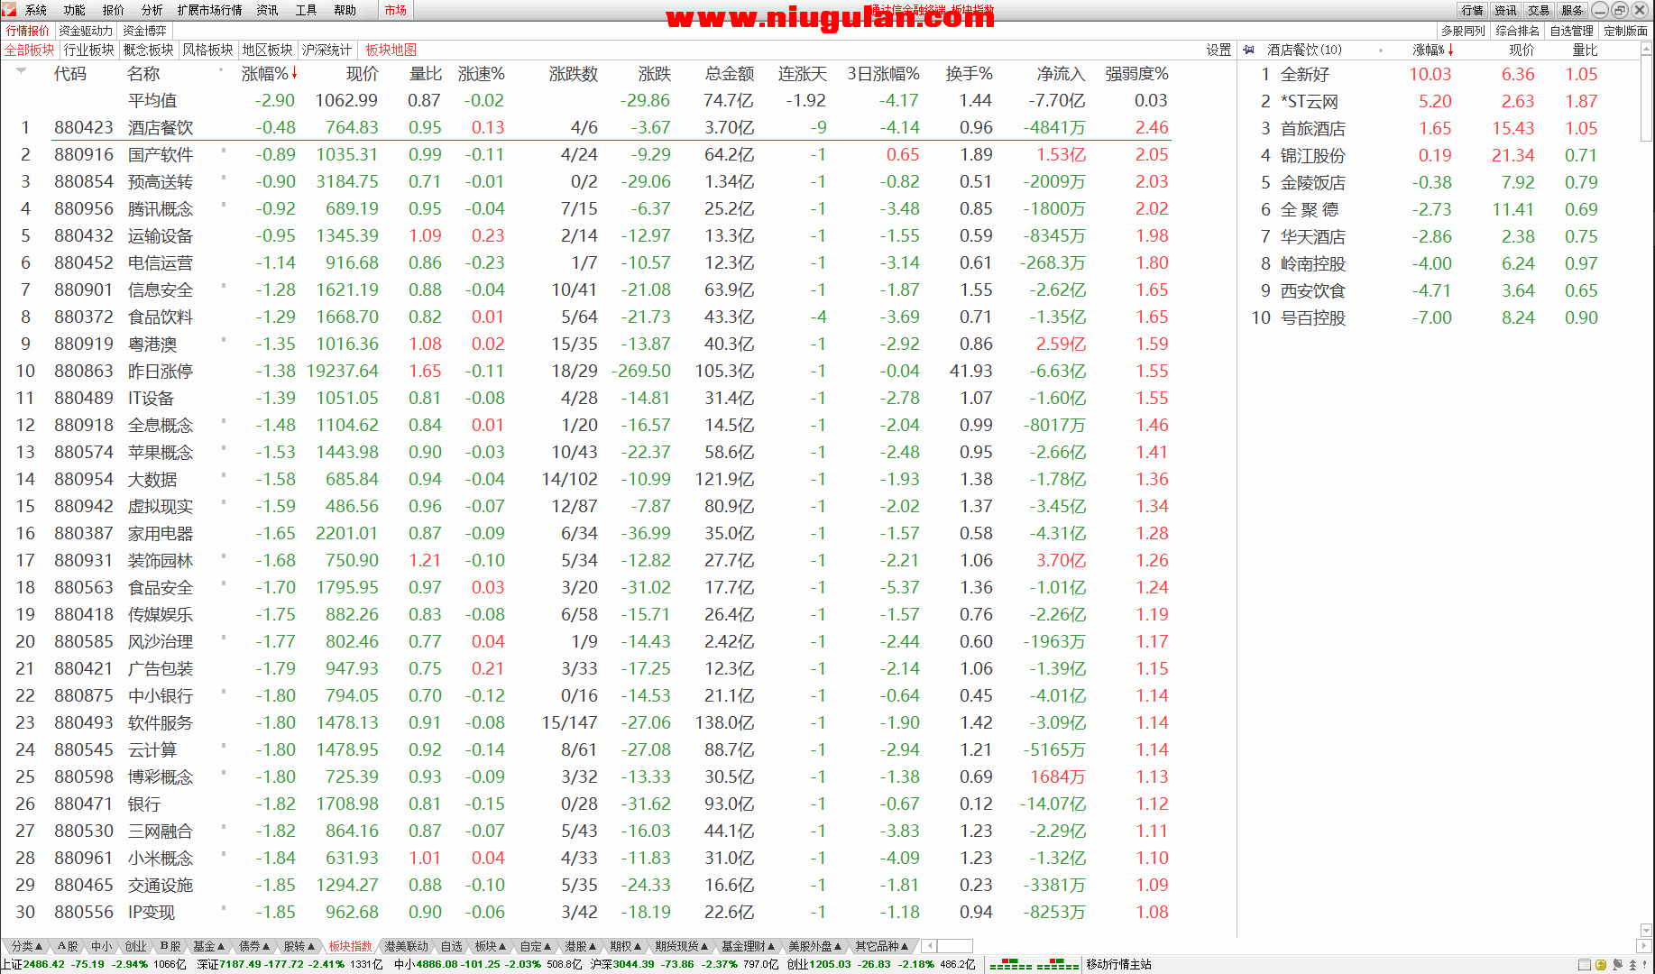Click the 设置 link above the stock list
The image size is (1655, 974).
1218,50
